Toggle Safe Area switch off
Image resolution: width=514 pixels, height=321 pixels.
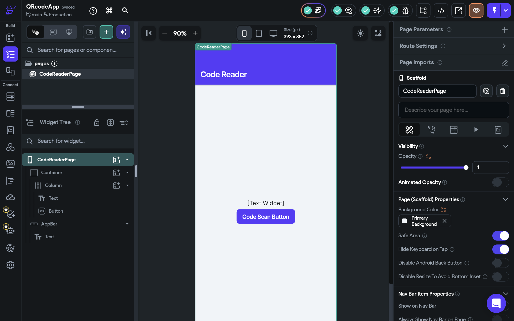[500, 236]
